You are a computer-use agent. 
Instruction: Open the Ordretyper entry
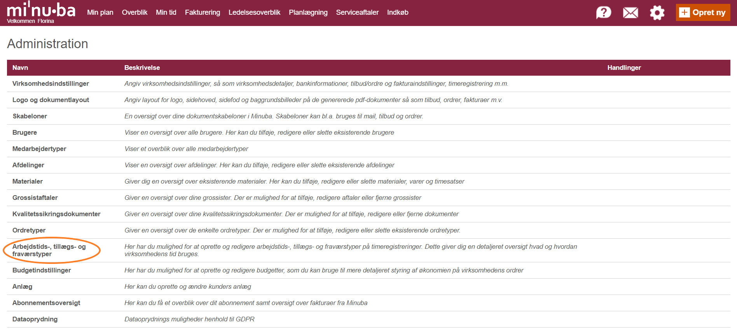(29, 230)
